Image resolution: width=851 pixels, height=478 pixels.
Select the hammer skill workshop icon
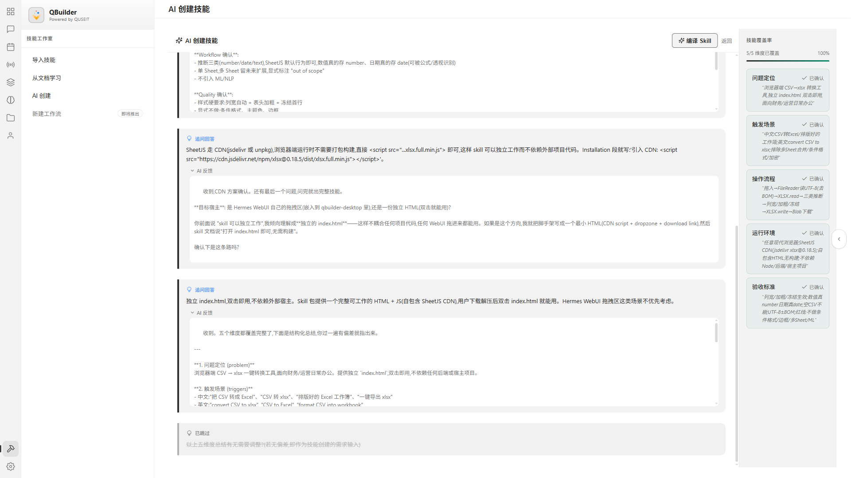tap(11, 449)
